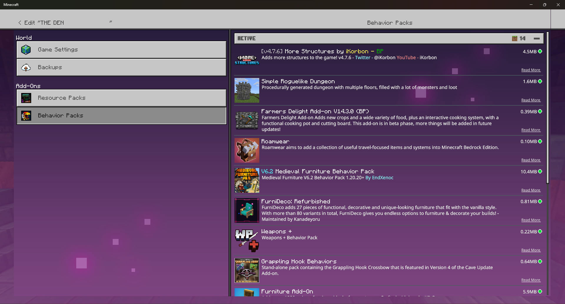Screen dimensions: 565x304
Task: Read more about More Structures pack
Action: (531, 70)
